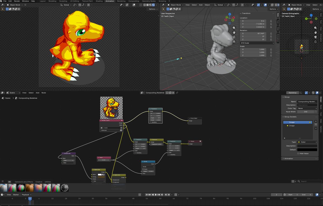Click play animation forward button

coord(156,194)
